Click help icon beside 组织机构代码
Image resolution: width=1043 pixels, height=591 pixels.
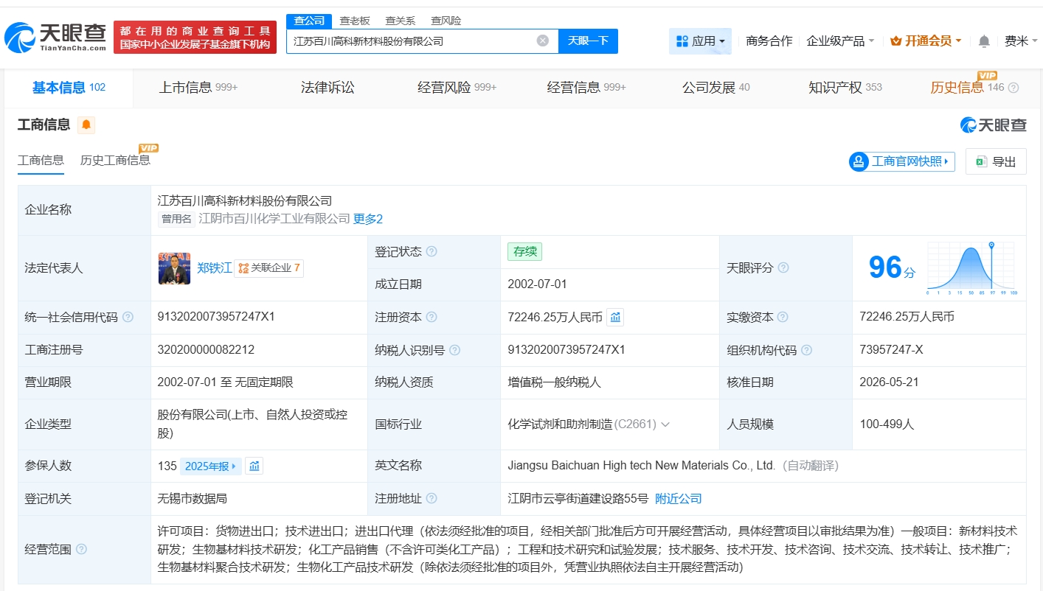(807, 351)
